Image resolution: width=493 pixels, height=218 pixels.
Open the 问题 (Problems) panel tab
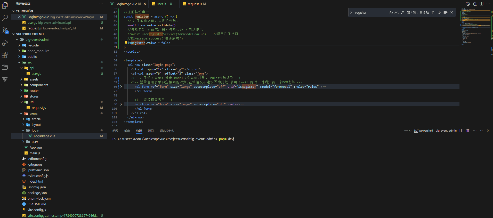click(x=115, y=131)
